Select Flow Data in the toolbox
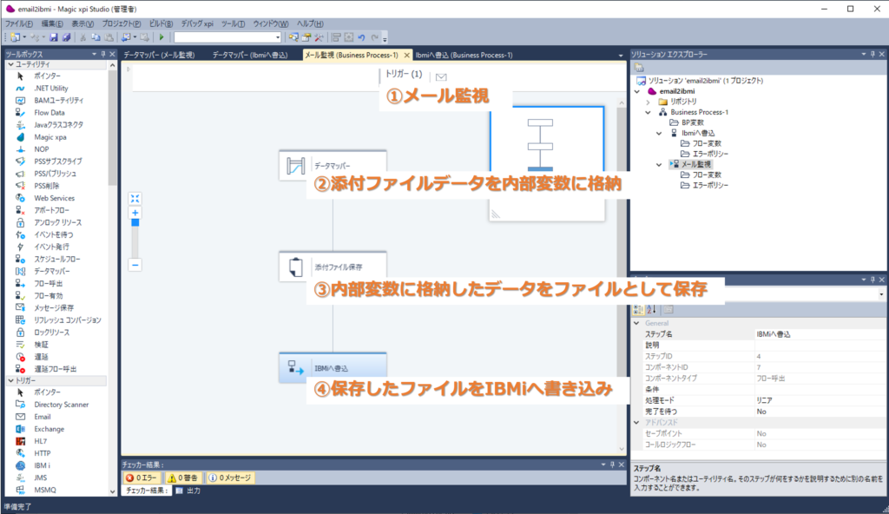Screen dimensions: 889x514 click(x=49, y=112)
